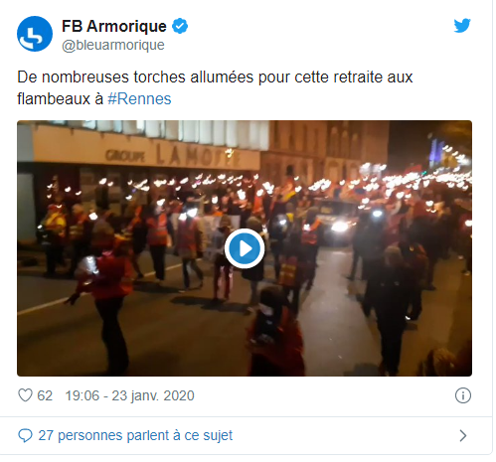Click the Groupe Lamotte sign in video
The width and height of the screenshot is (496, 462).
(173, 155)
